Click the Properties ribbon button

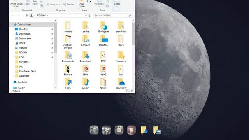tap(99, 3)
